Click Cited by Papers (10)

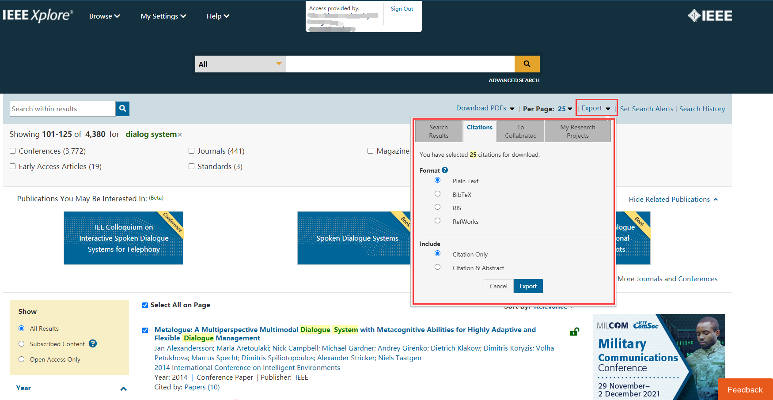click(x=202, y=387)
